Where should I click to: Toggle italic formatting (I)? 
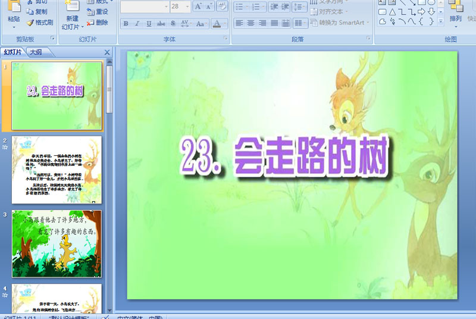point(137,23)
